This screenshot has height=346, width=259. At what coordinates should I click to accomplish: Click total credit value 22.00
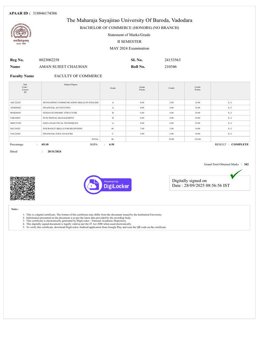tap(171, 139)
